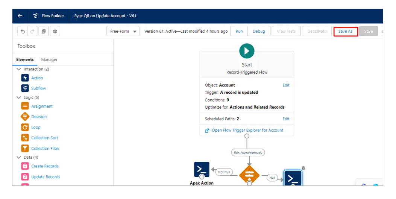The image size is (396, 199).
Task: Click the Save As button
Action: [x=345, y=31]
